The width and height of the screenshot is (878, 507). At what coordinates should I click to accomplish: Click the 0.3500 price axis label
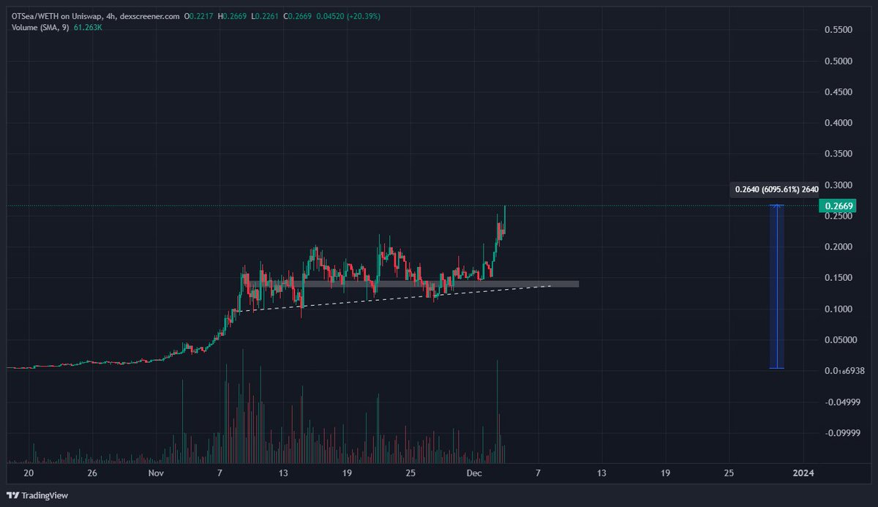838,154
